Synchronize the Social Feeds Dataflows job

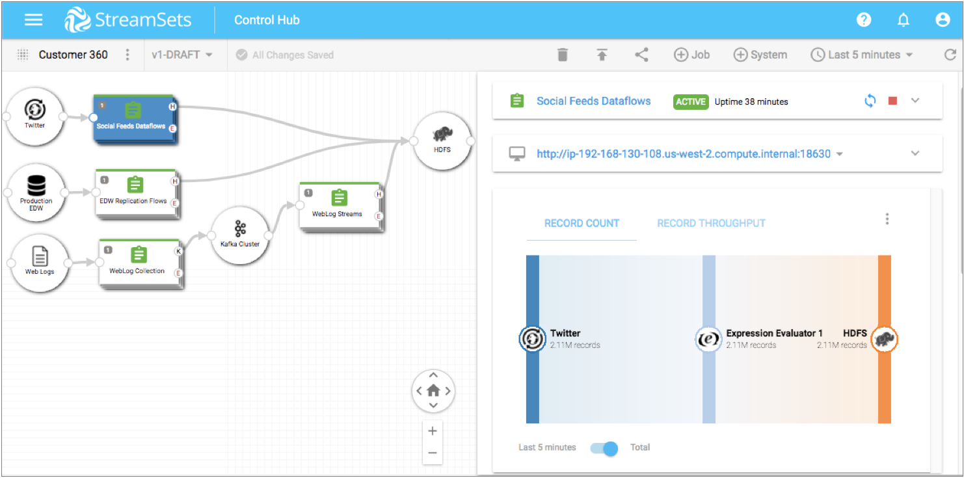click(x=870, y=101)
